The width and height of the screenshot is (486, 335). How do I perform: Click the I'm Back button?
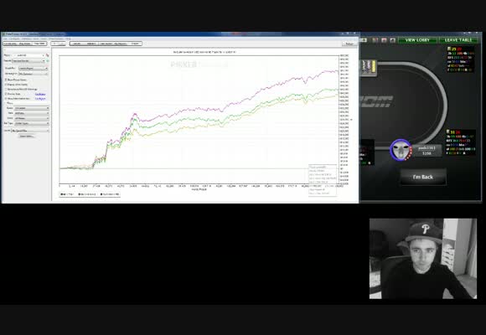(x=423, y=177)
